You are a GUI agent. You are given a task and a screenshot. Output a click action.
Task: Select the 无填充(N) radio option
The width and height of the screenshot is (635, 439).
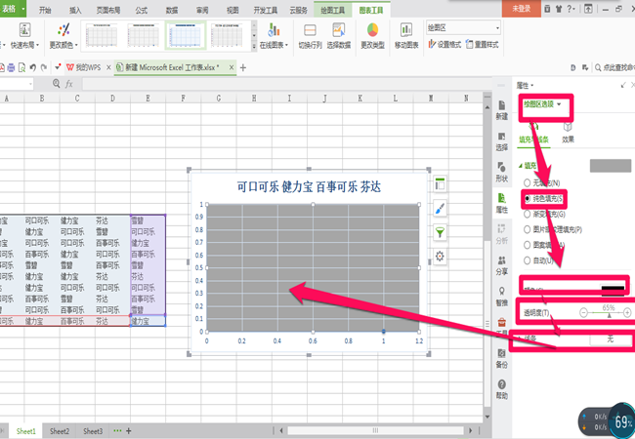527,183
